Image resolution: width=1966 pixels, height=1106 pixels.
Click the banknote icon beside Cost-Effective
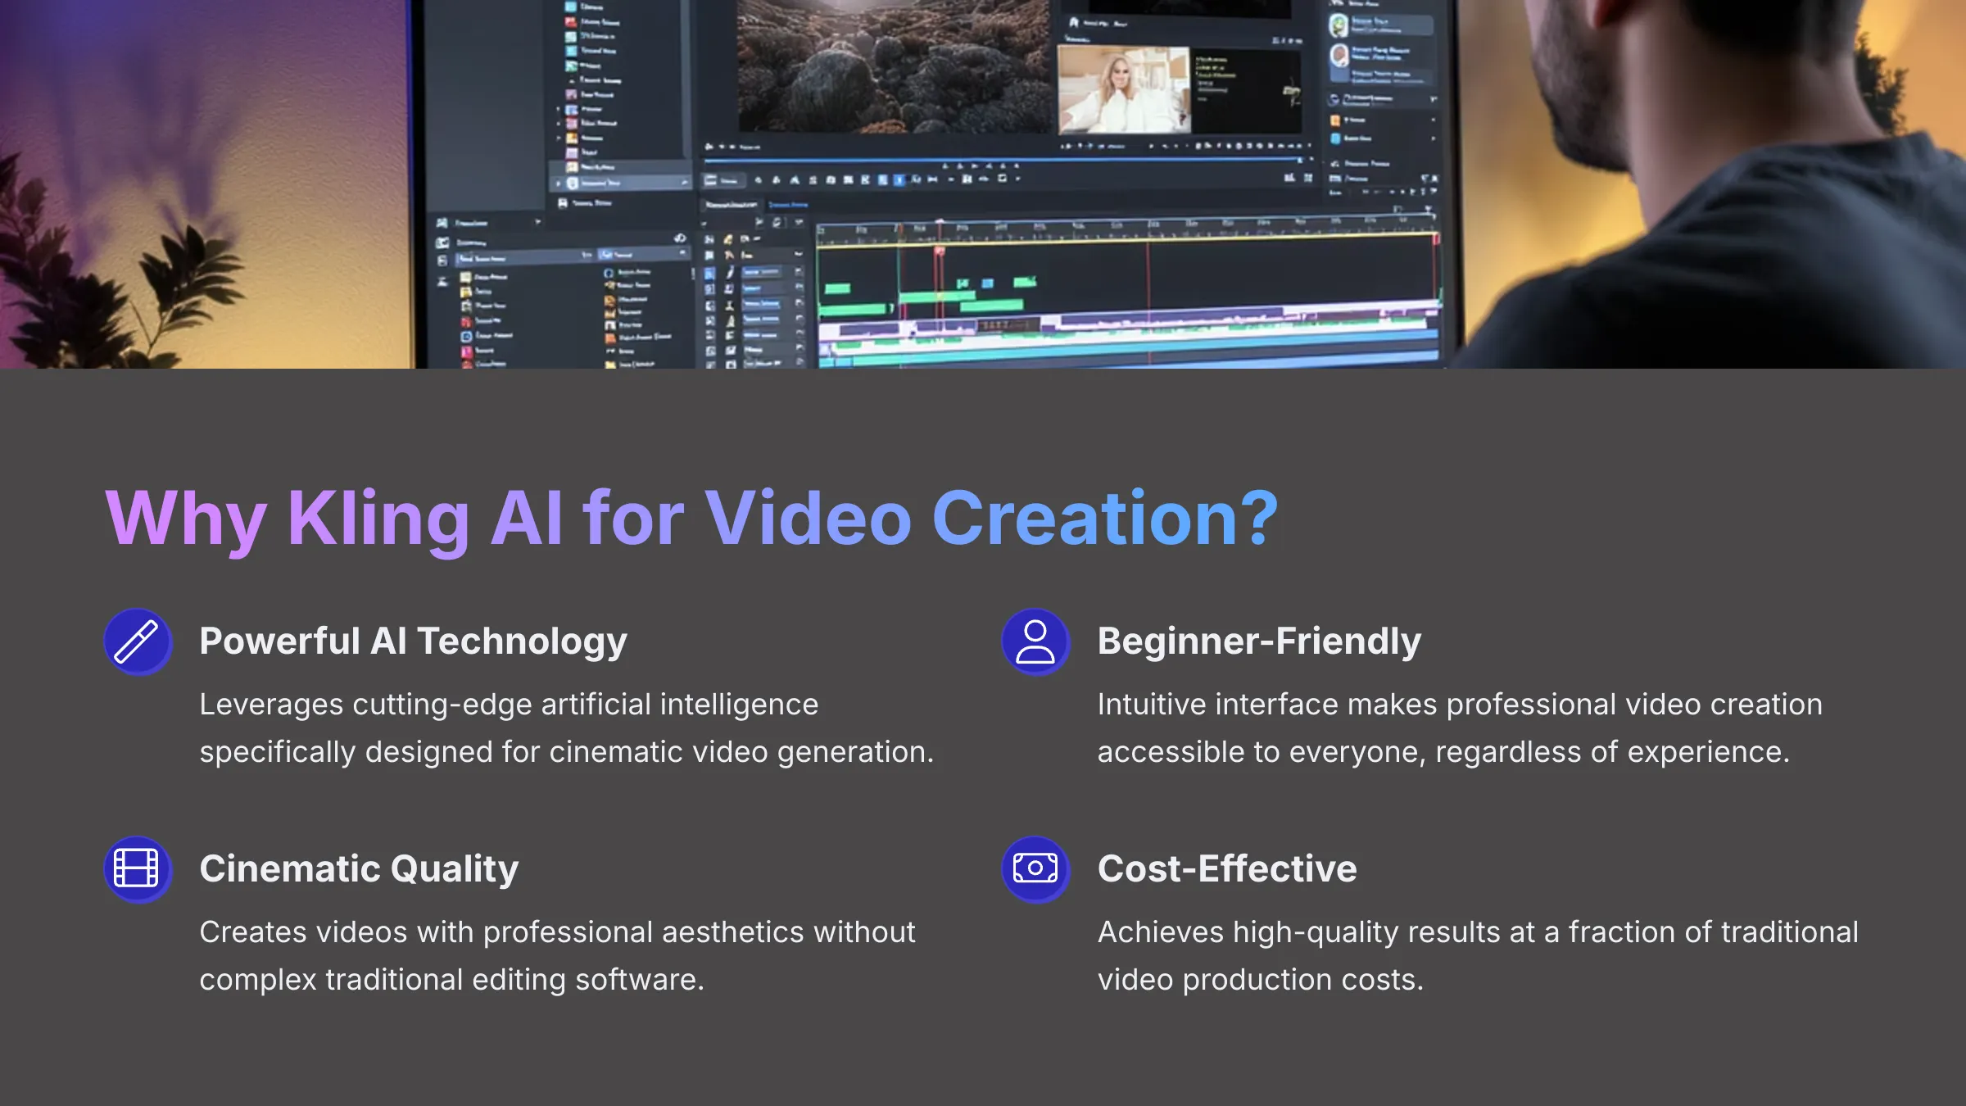click(1035, 868)
